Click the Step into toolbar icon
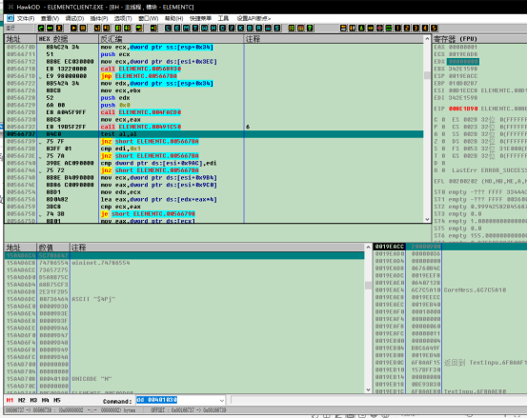The height and width of the screenshot is (418, 527). (97, 29)
